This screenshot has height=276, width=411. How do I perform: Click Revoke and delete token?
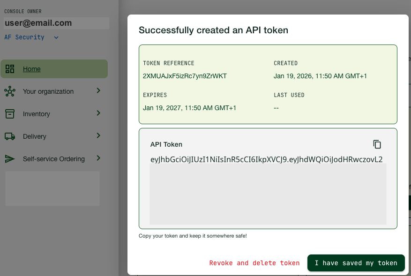click(254, 263)
